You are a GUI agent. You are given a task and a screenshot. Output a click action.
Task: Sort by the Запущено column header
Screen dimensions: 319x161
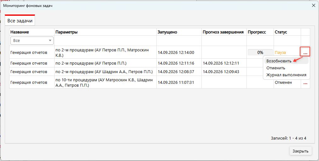pyautogui.click(x=179, y=32)
